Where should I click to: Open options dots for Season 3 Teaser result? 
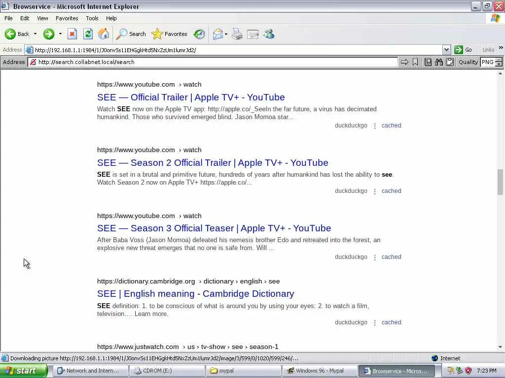tap(375, 257)
